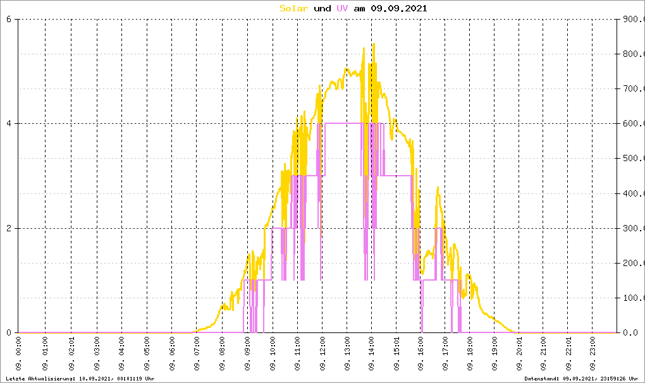
Task: Click the pink 'UV' title word
Action: point(342,8)
